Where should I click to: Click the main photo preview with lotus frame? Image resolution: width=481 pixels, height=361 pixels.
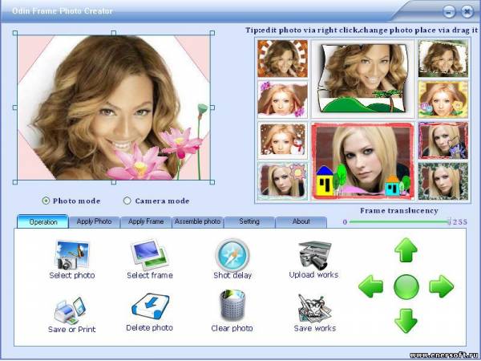coord(114,107)
